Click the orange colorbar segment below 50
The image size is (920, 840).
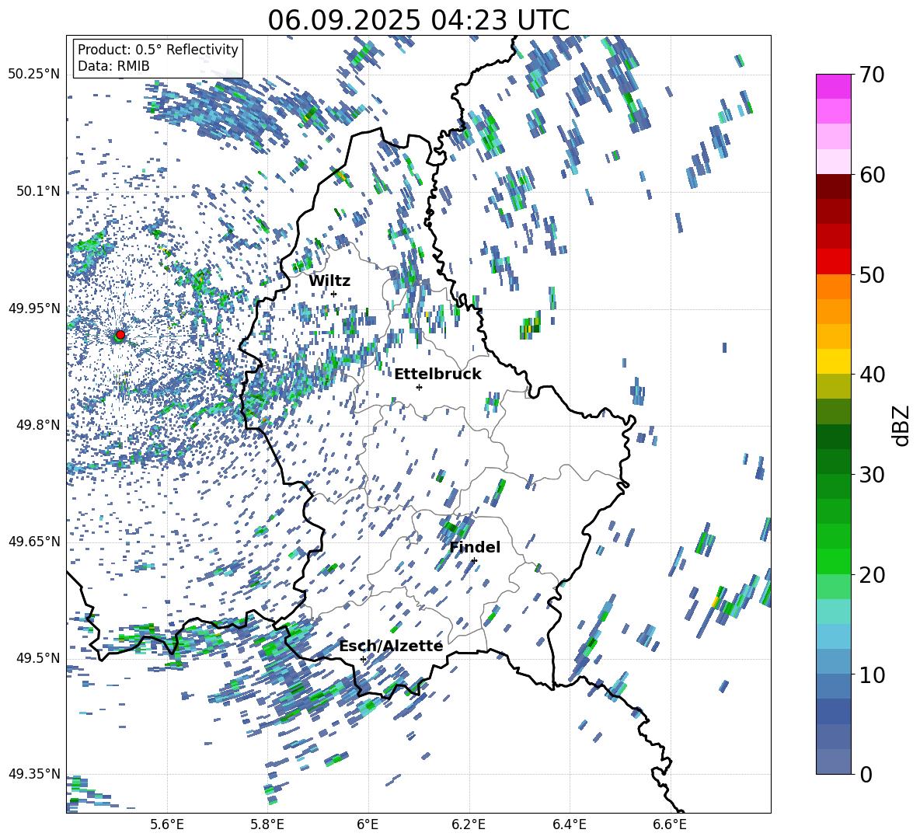tap(833, 287)
